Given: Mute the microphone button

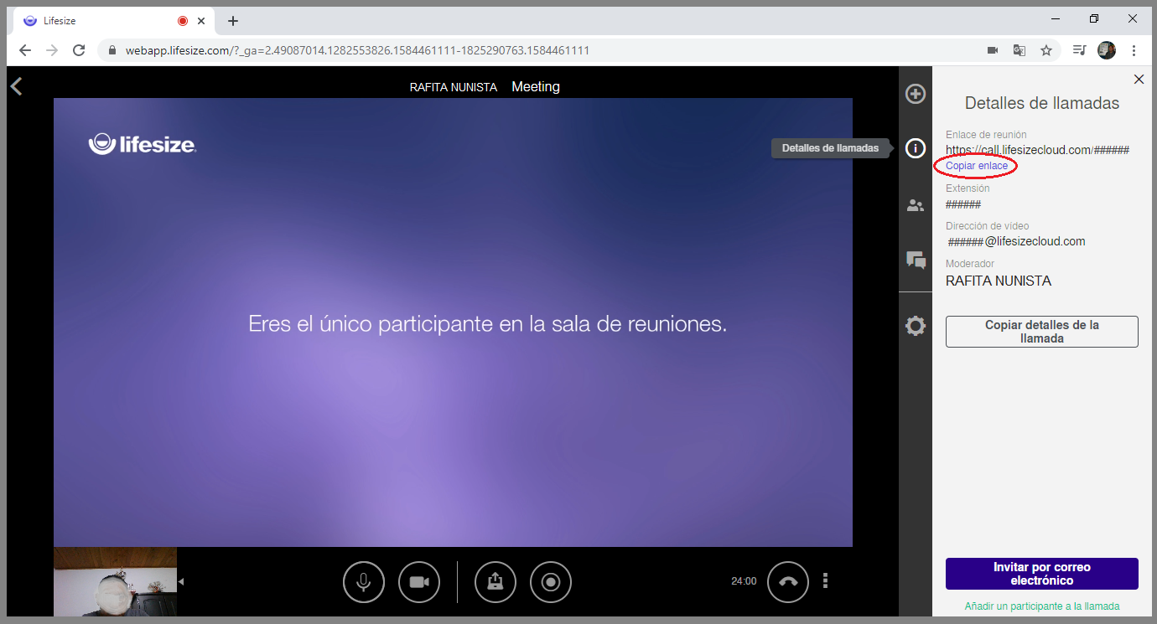Looking at the screenshot, I should [364, 582].
